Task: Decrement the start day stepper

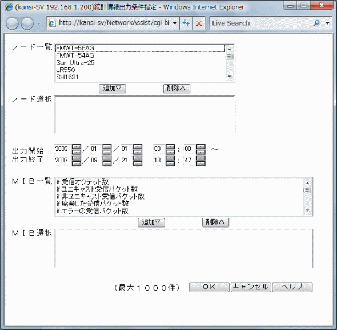Action: coord(138,152)
